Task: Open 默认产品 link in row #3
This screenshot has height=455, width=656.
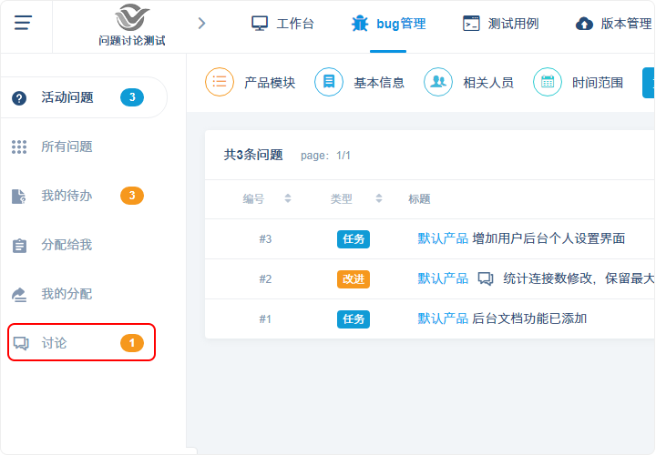Action: 443,238
